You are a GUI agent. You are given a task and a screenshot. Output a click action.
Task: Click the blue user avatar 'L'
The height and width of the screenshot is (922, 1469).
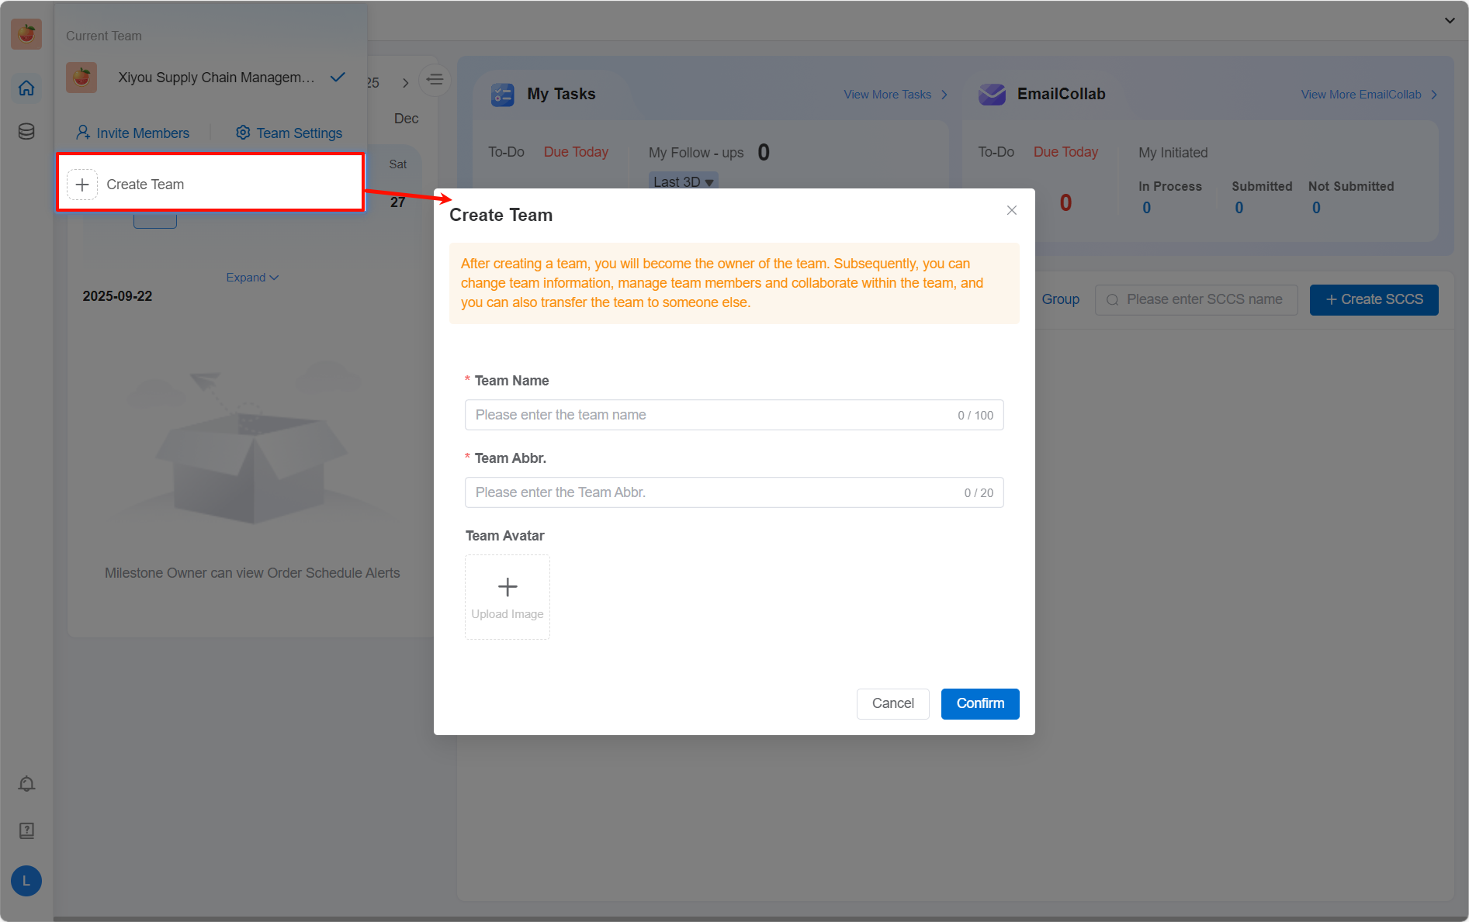(x=26, y=881)
